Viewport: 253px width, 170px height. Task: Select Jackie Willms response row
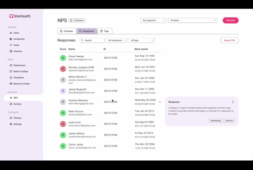[110, 135]
